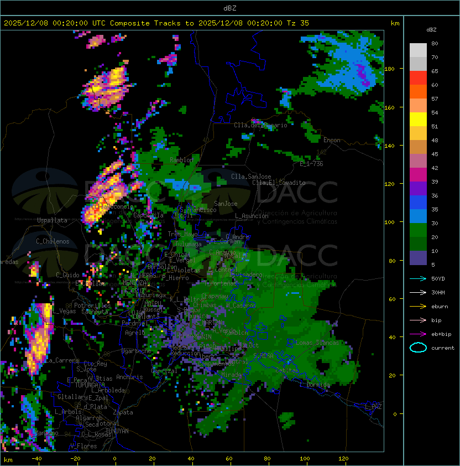Select the slate purple 5–10 dBZ swatch
Screen dimensions: 460x466
click(418, 258)
